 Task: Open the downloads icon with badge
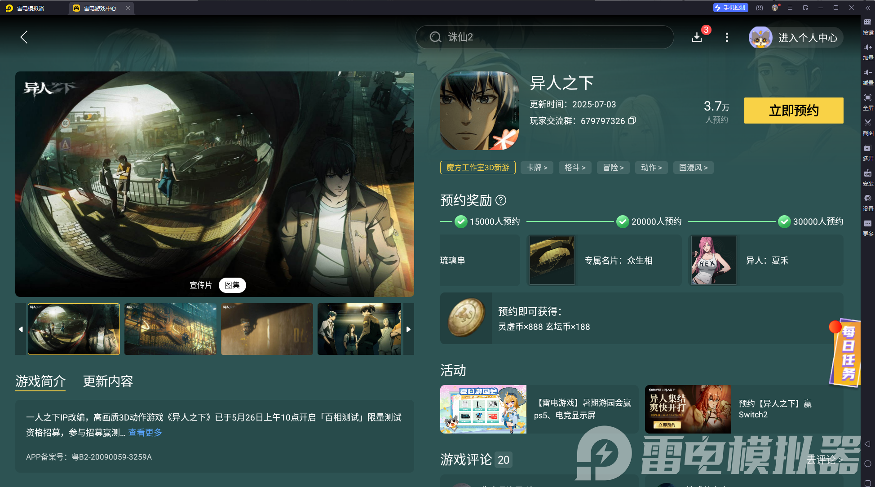697,37
